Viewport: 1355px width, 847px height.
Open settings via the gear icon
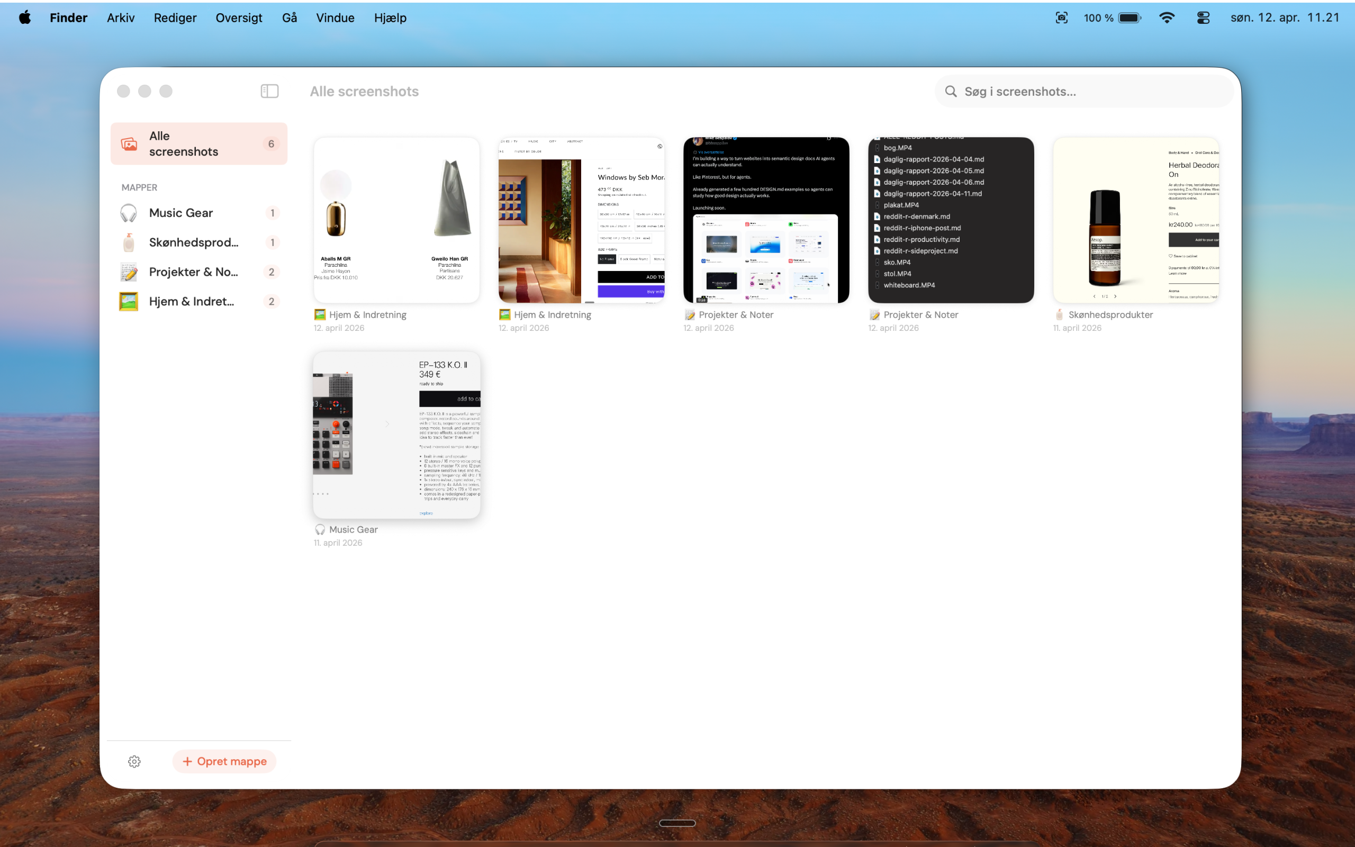point(134,761)
